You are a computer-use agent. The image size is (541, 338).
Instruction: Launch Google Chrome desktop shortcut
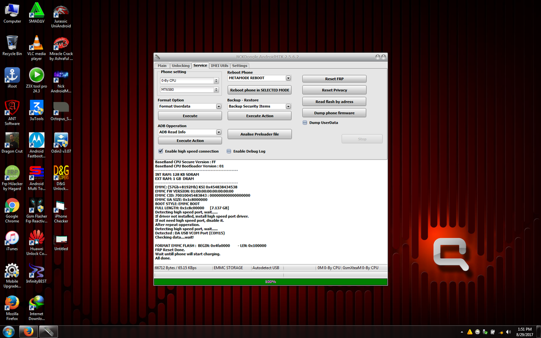pos(12,210)
